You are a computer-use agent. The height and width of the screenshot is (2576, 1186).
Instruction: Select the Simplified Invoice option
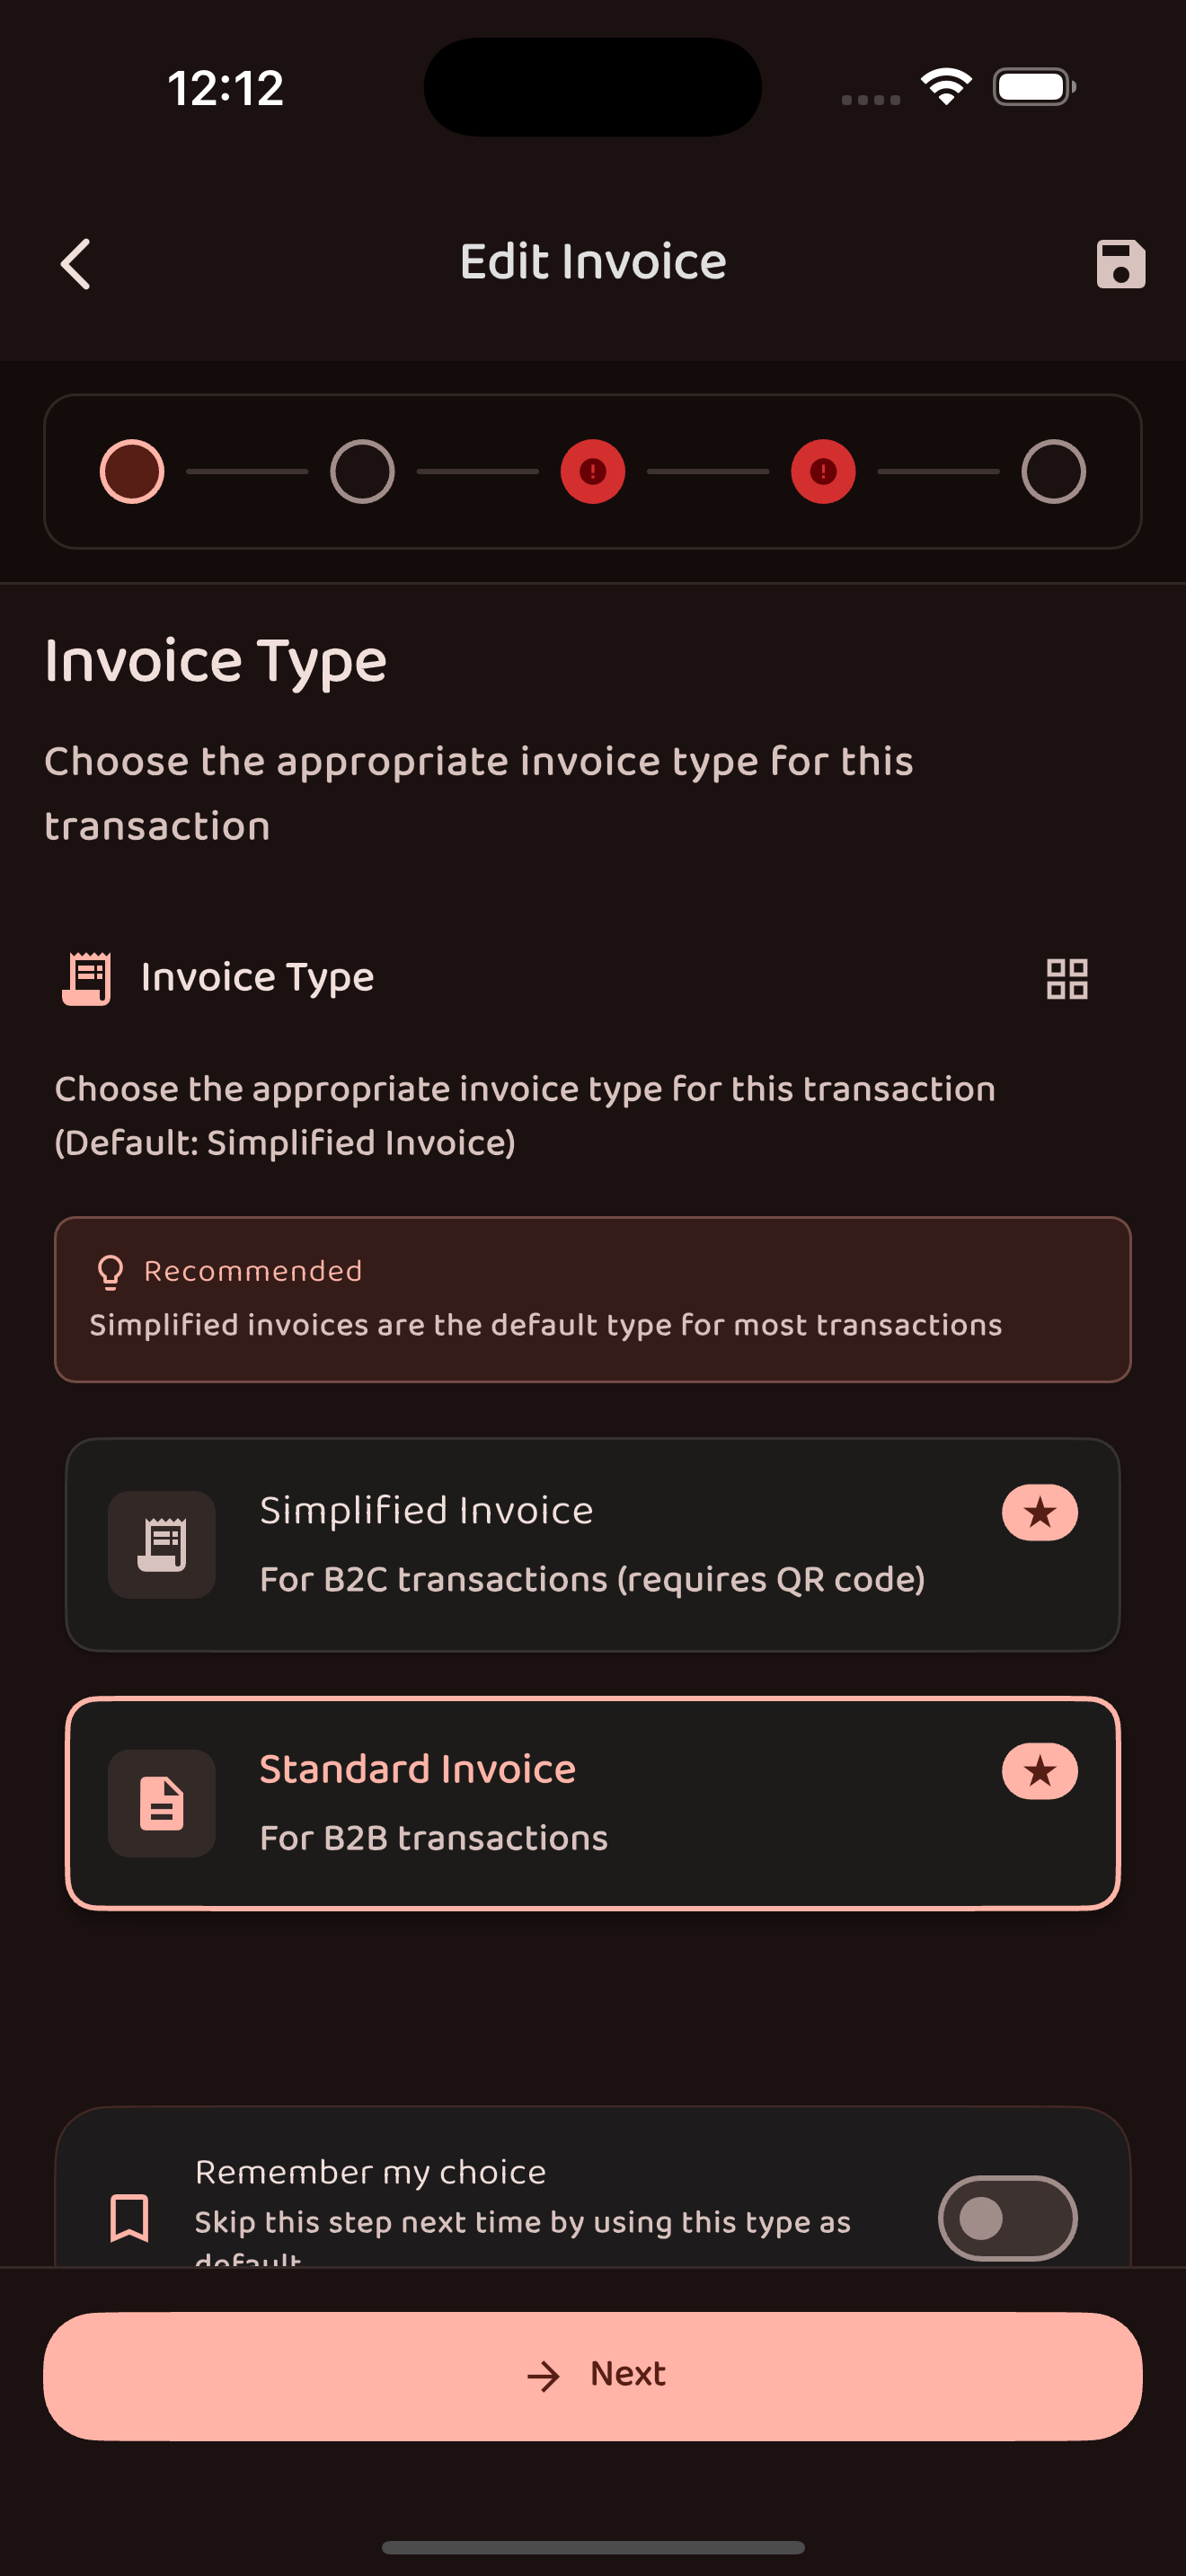(x=592, y=1544)
